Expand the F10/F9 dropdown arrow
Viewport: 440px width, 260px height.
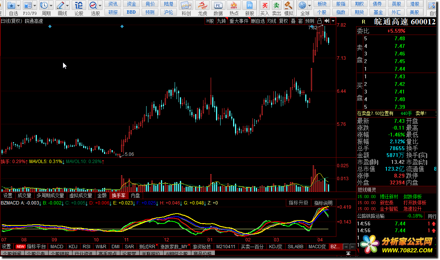pos(35,5)
